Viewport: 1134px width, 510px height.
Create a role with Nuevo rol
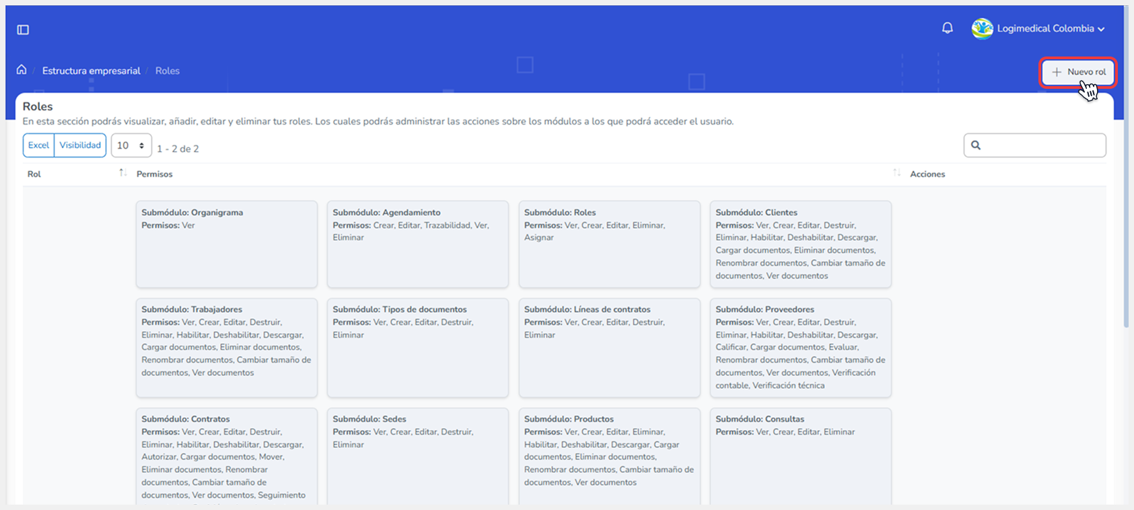tap(1079, 72)
